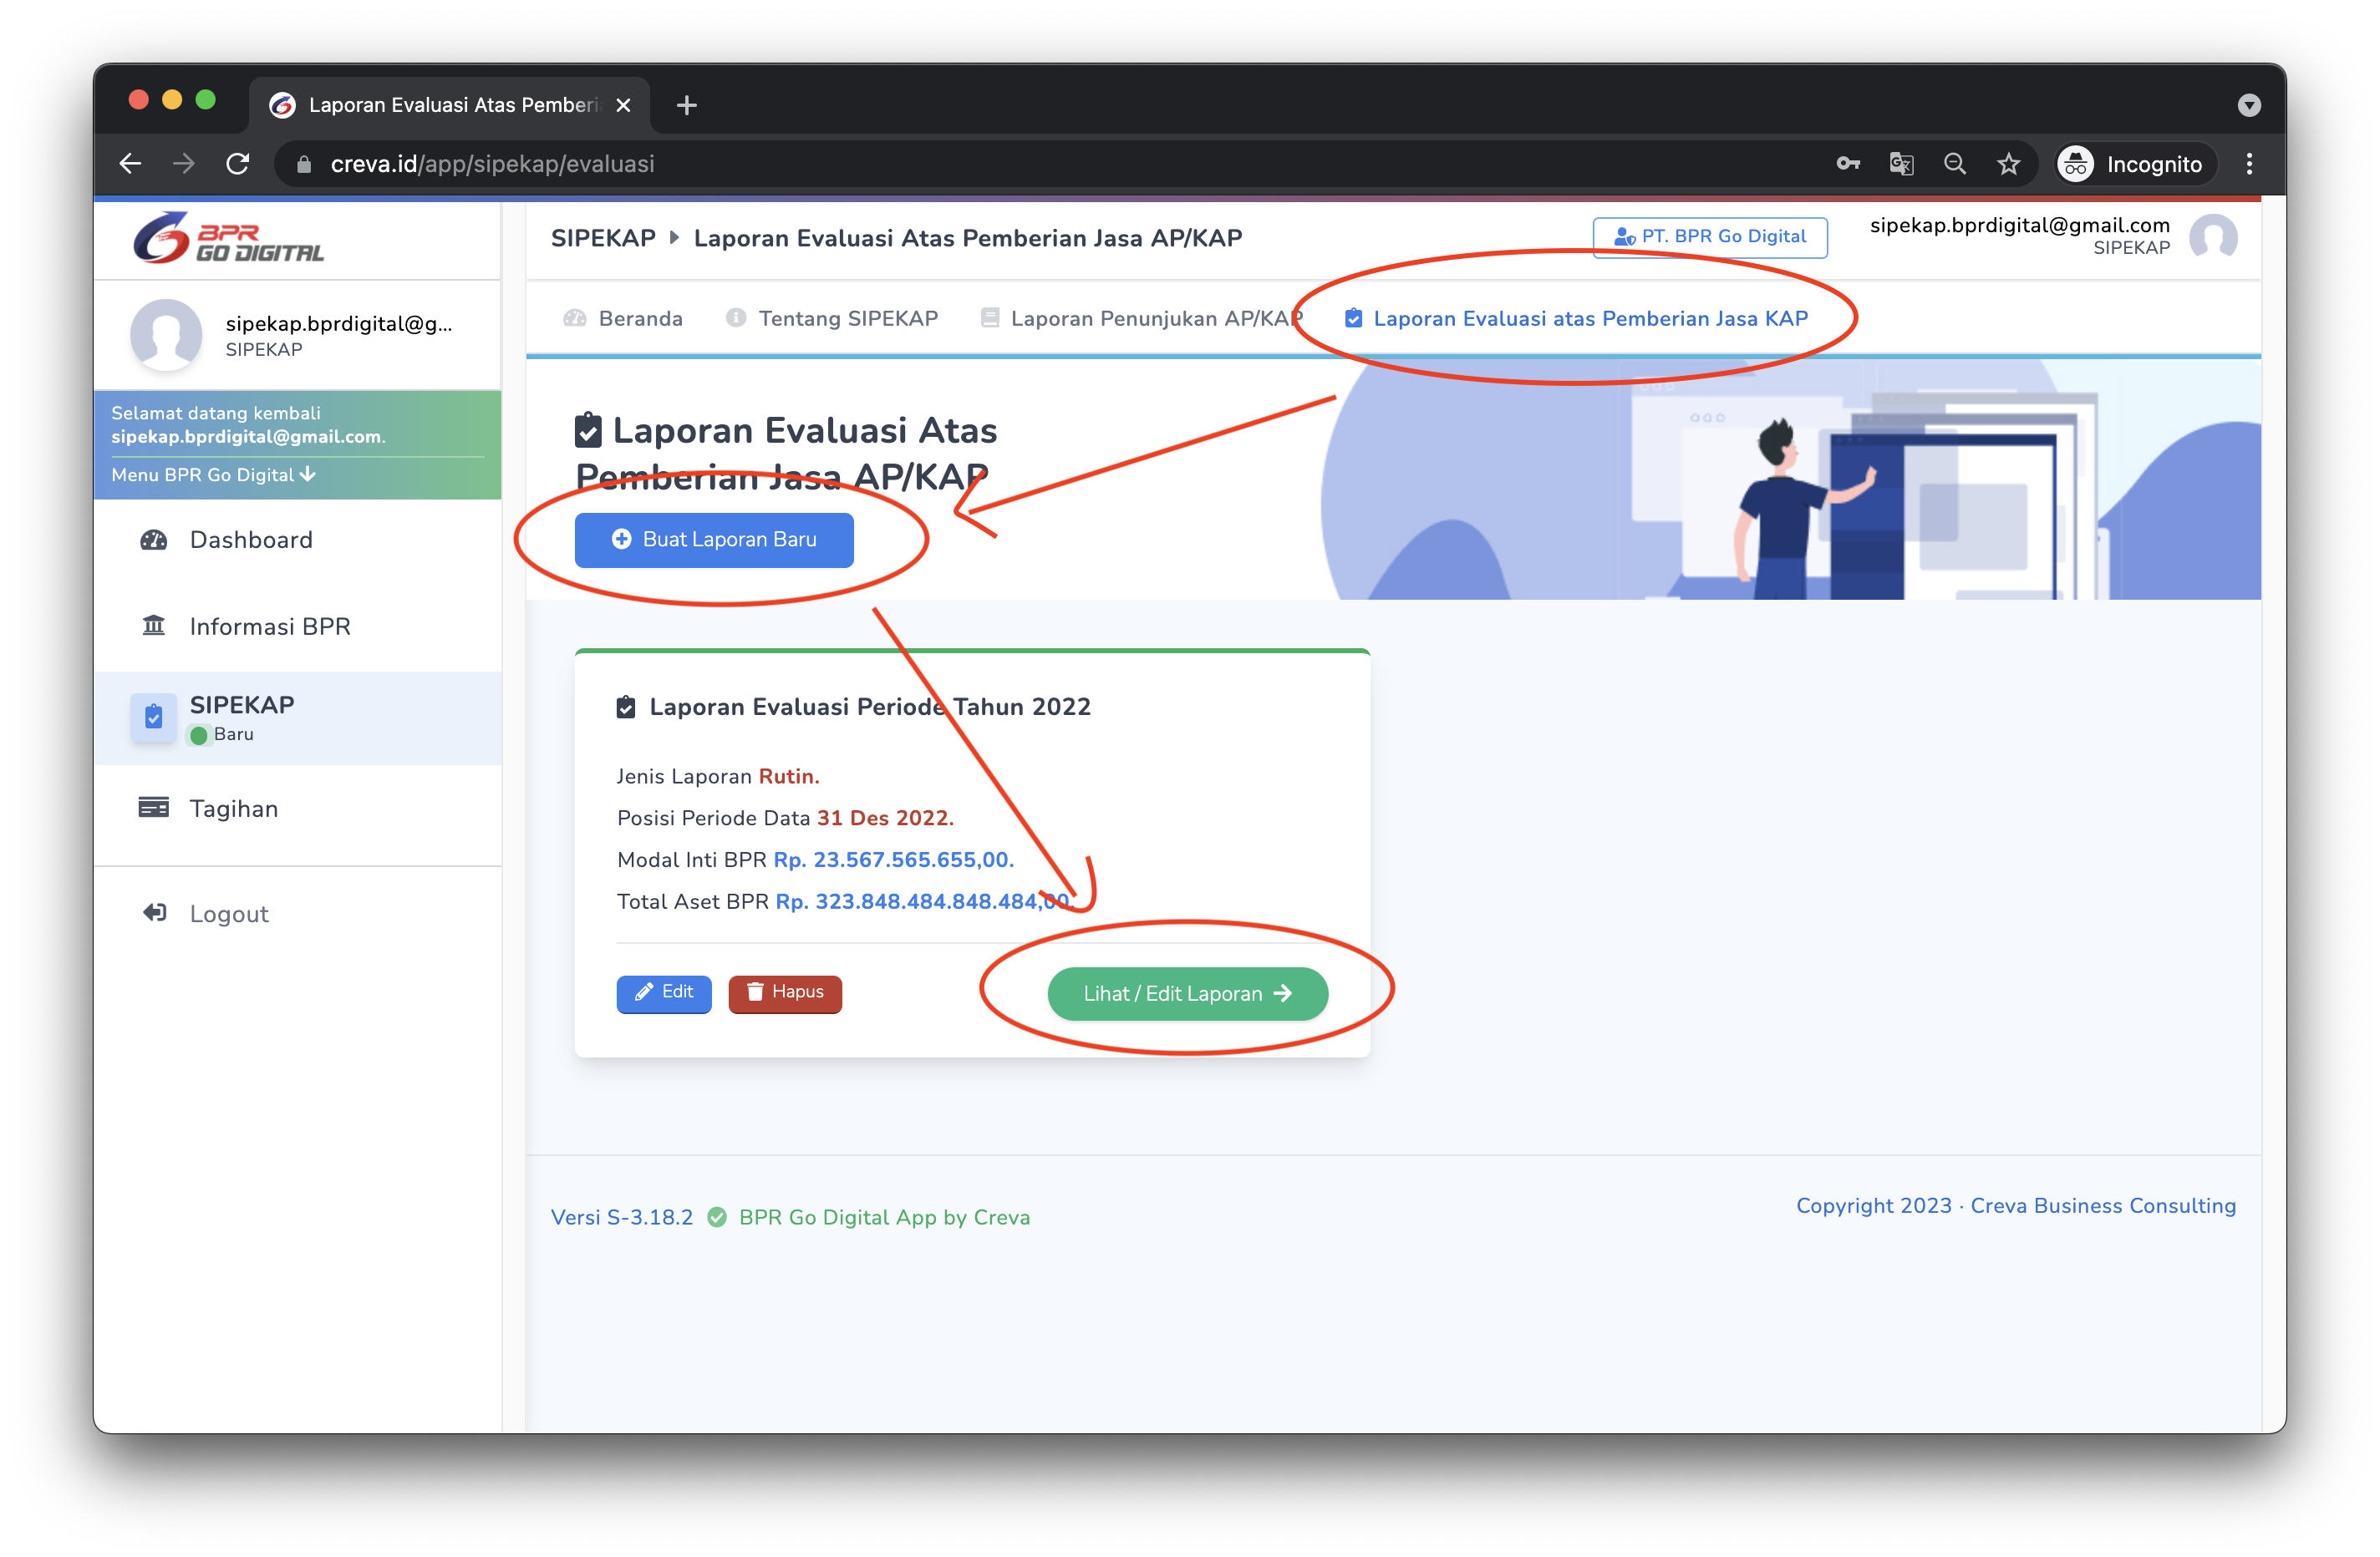Expand Menu BPR Go Digital arrow
This screenshot has height=1557, width=2380.
pos(308,474)
